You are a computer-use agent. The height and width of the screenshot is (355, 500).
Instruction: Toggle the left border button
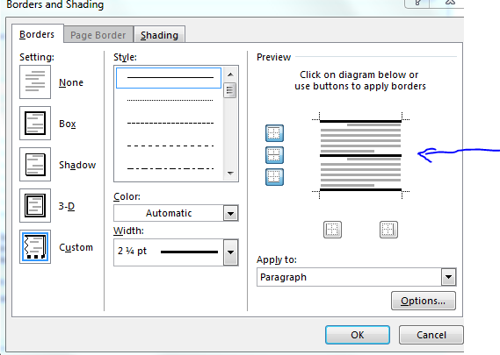click(332, 230)
